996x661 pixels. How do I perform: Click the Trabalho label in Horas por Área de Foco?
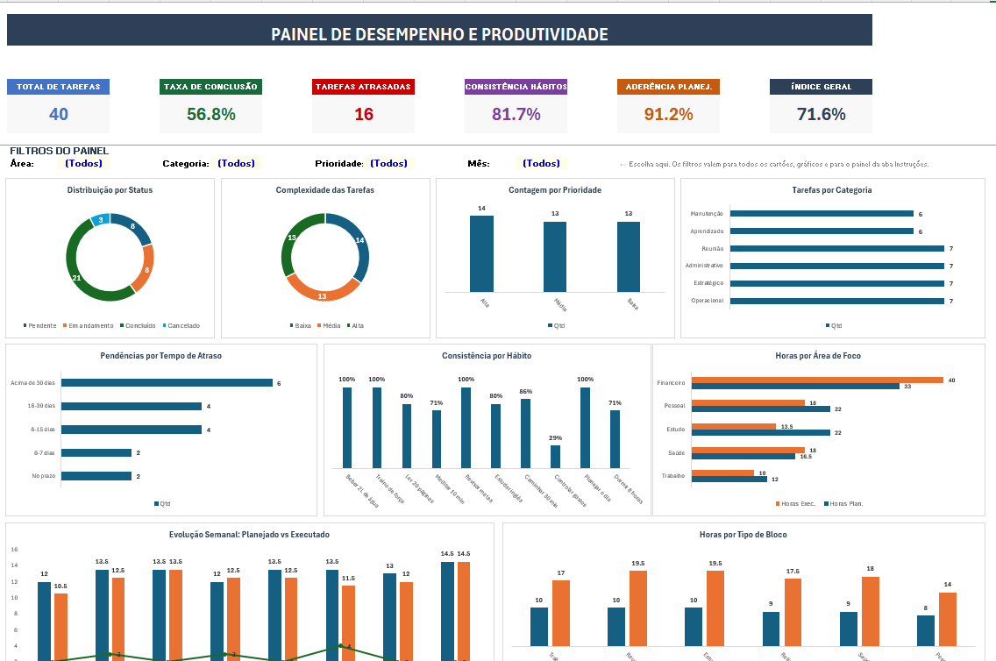[673, 476]
